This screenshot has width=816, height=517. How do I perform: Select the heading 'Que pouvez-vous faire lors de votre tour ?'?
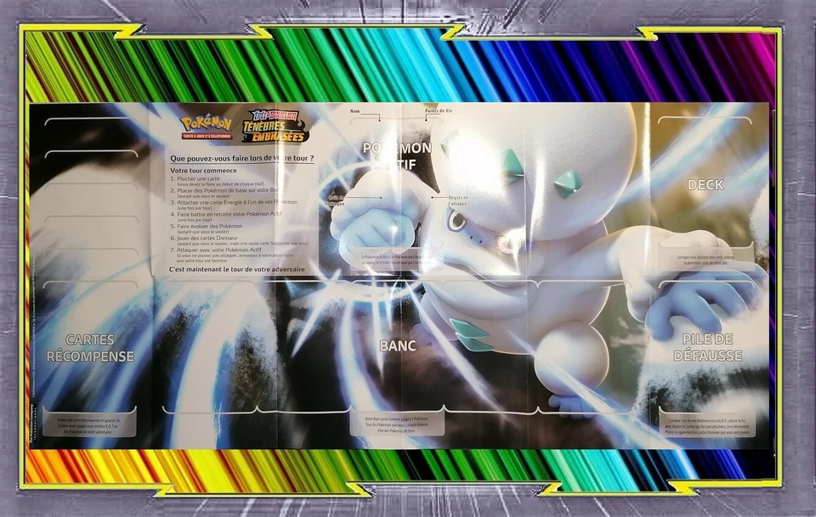click(x=242, y=158)
